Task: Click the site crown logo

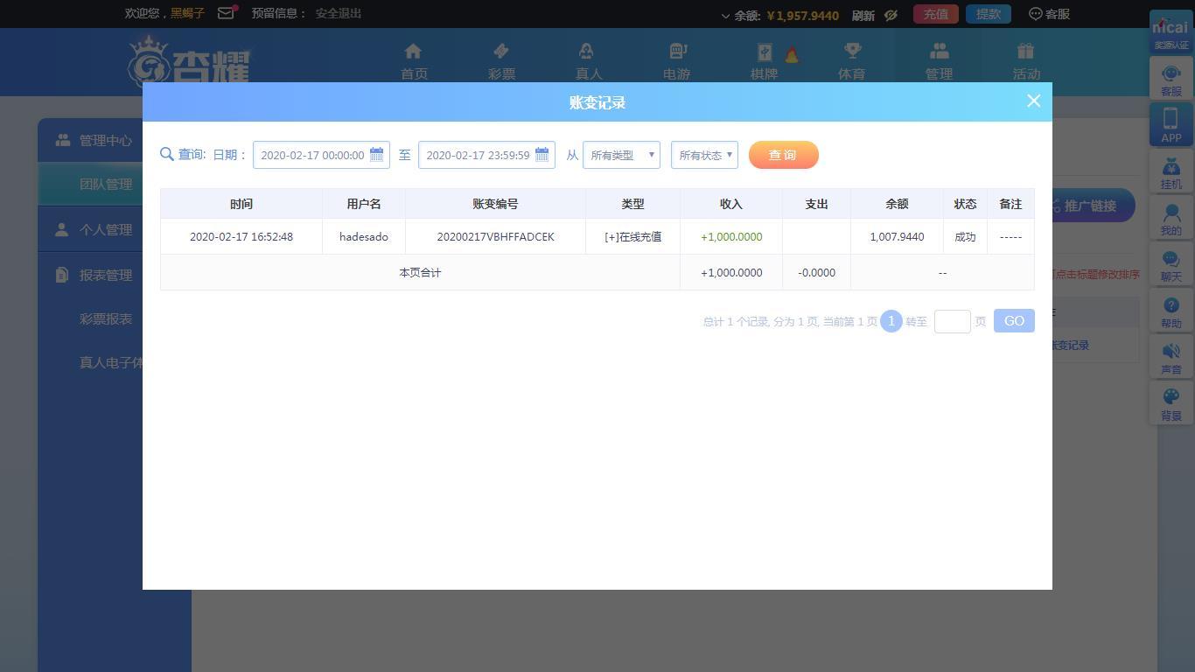Action: [189, 59]
